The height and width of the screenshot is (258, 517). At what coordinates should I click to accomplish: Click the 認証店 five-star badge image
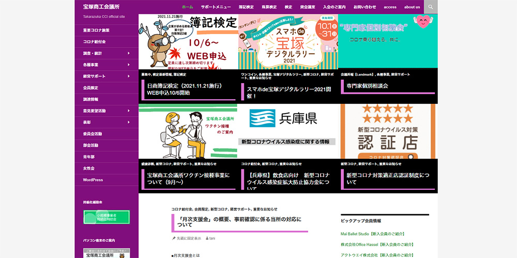coord(388,131)
